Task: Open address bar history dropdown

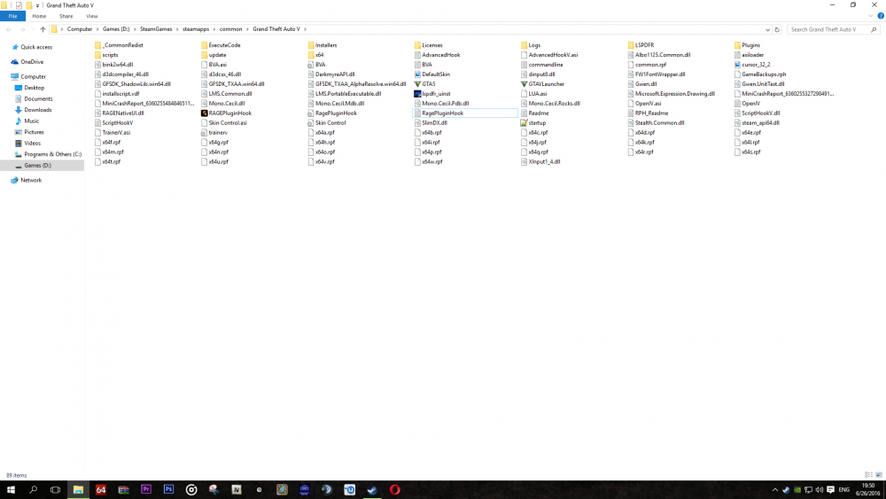Action: click(767, 29)
